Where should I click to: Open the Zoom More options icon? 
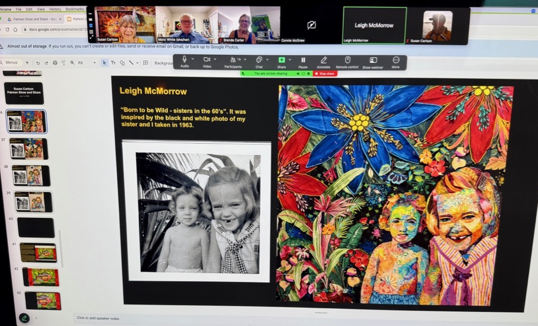(396, 60)
